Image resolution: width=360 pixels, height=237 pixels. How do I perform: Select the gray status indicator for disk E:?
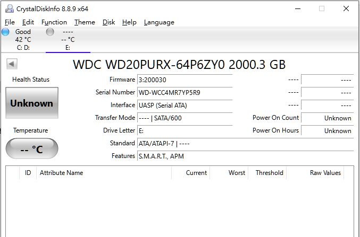50,32
